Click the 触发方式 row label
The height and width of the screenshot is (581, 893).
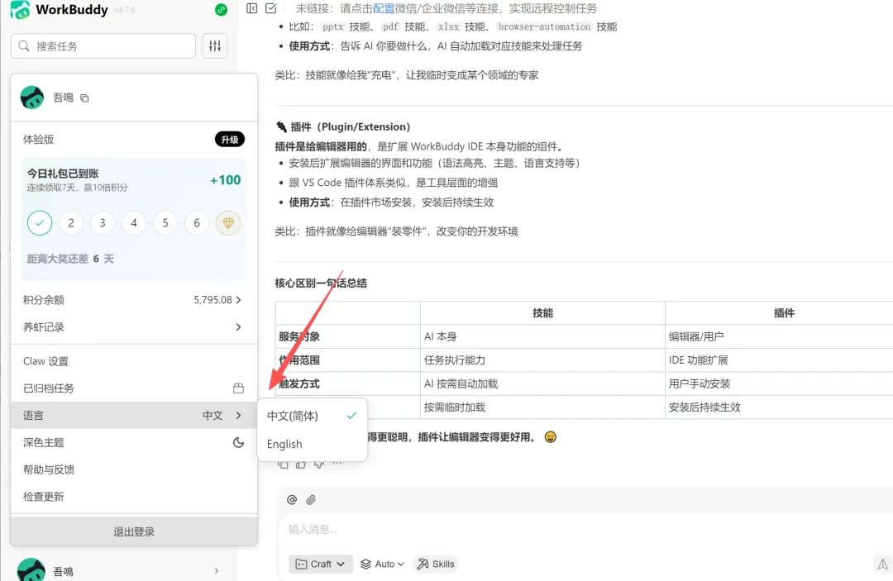(x=299, y=383)
